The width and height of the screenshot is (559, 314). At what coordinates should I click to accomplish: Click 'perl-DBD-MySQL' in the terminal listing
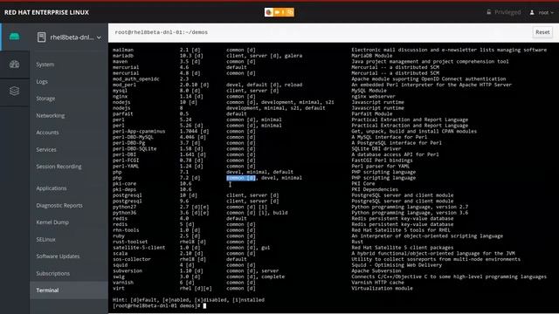pos(133,137)
